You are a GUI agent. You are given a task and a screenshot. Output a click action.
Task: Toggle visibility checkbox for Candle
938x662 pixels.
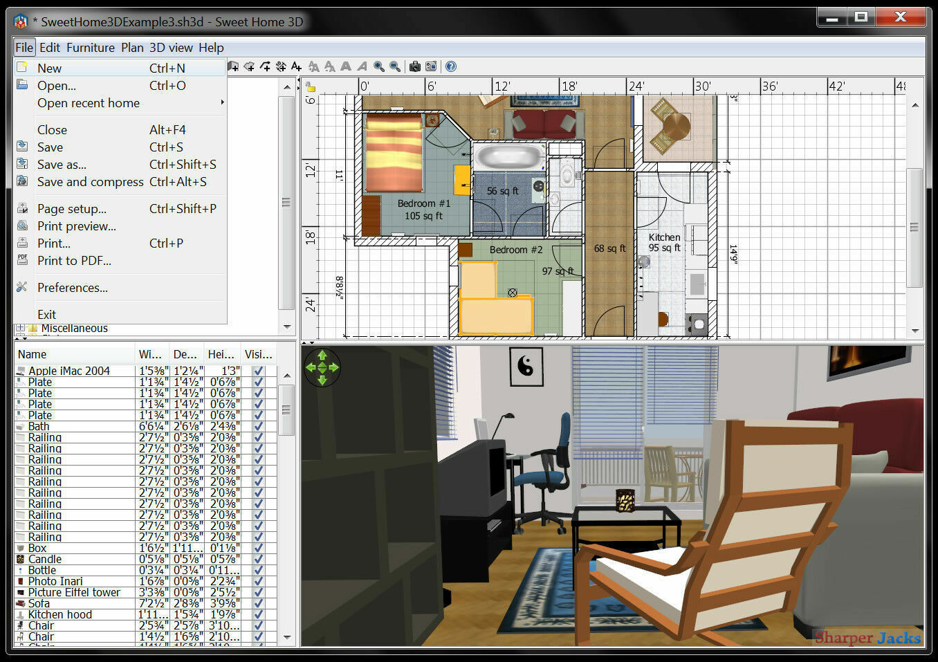click(259, 559)
